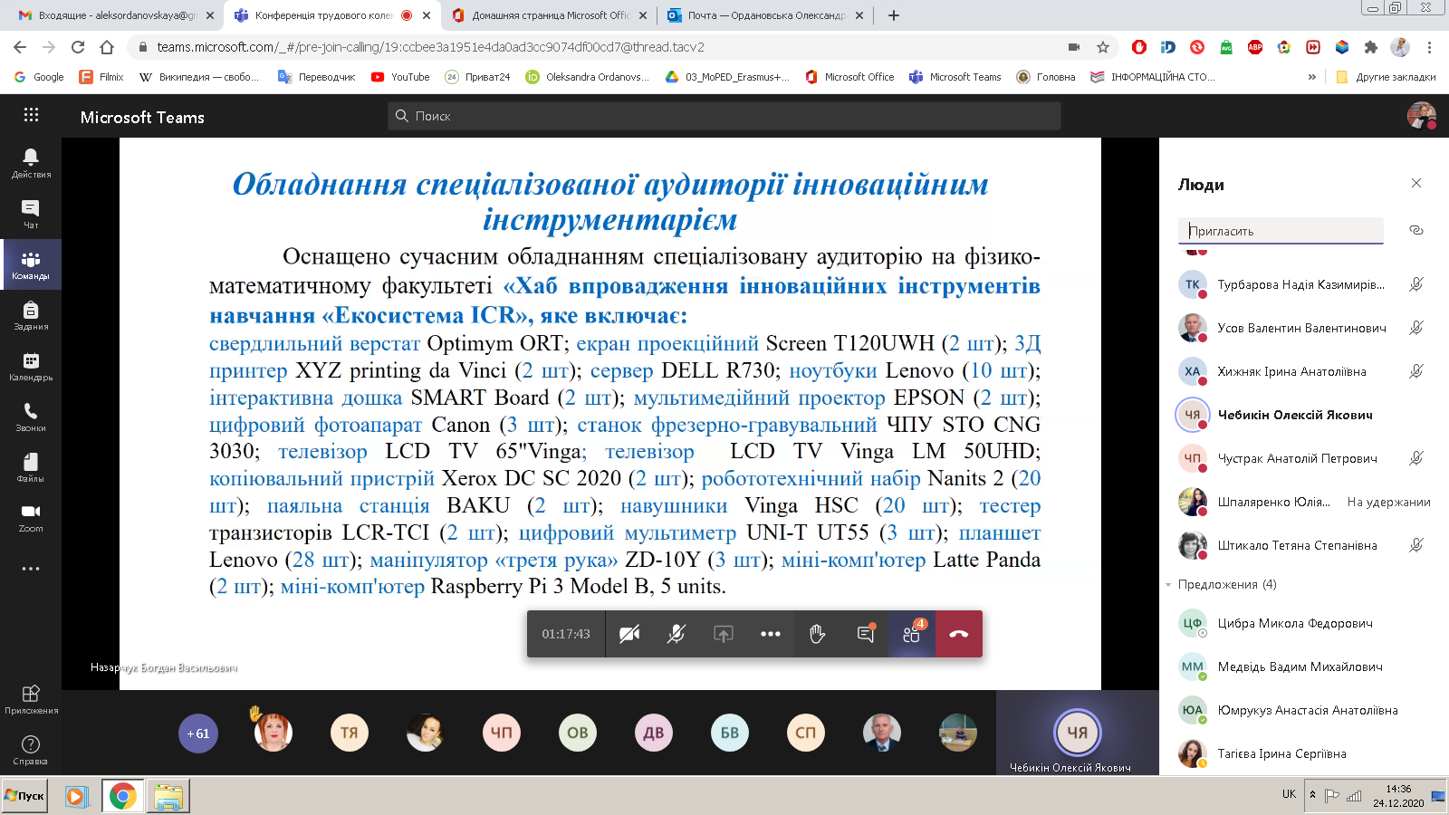The height and width of the screenshot is (815, 1449).
Task: Open the Chat section in sidebar
Action: (31, 214)
